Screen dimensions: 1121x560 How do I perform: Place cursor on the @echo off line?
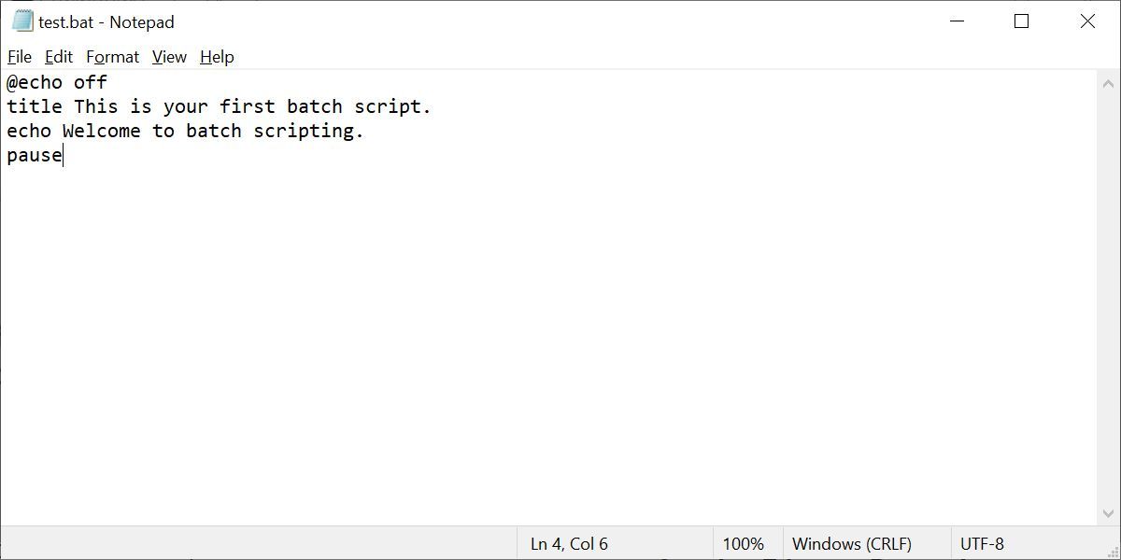click(56, 82)
